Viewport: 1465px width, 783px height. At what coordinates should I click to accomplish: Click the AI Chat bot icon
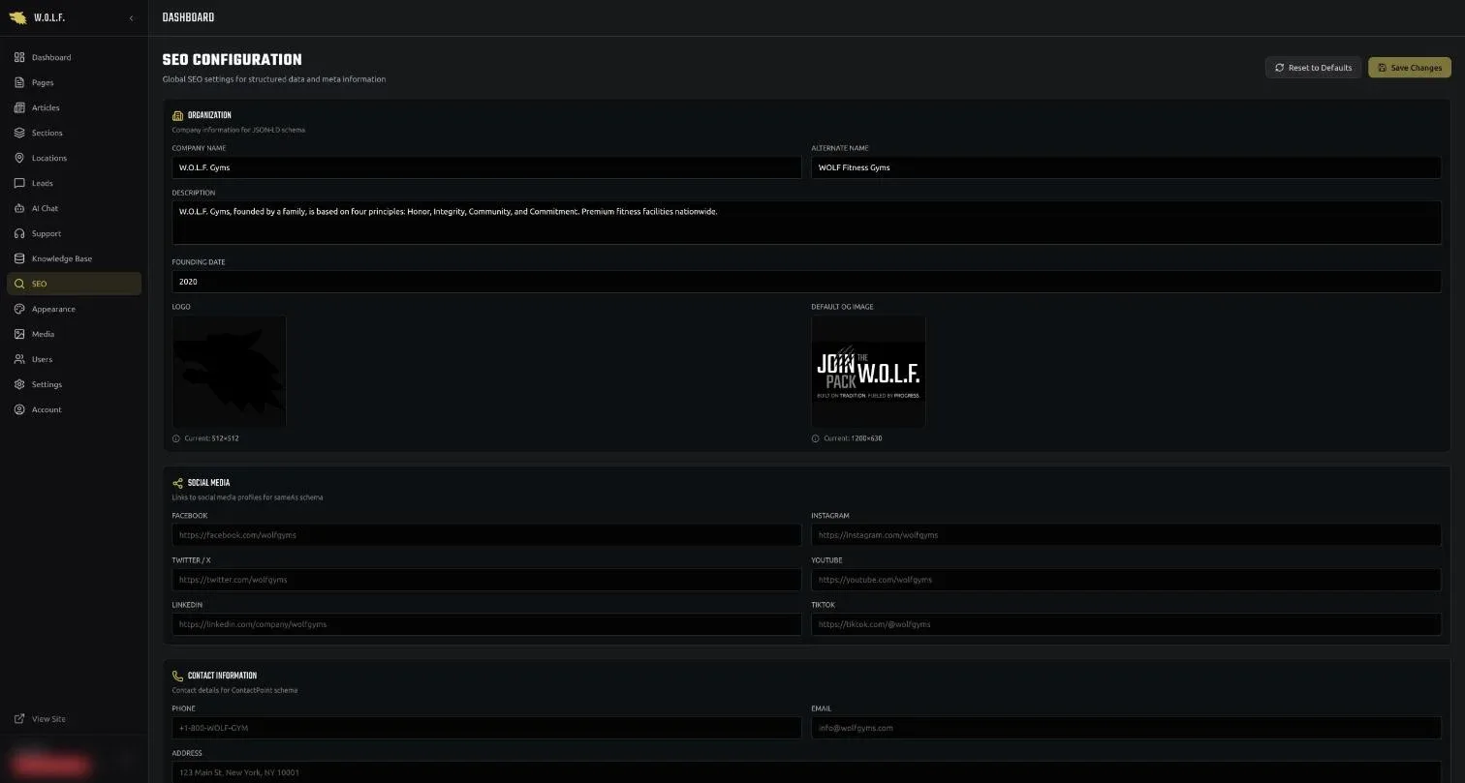point(19,208)
